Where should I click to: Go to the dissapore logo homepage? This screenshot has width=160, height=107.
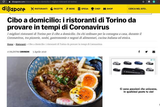(13, 9)
